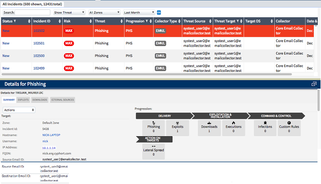Viewport: 321px width, 184px height.
Task: Open the Actions dropdown
Action: [x=19, y=110]
